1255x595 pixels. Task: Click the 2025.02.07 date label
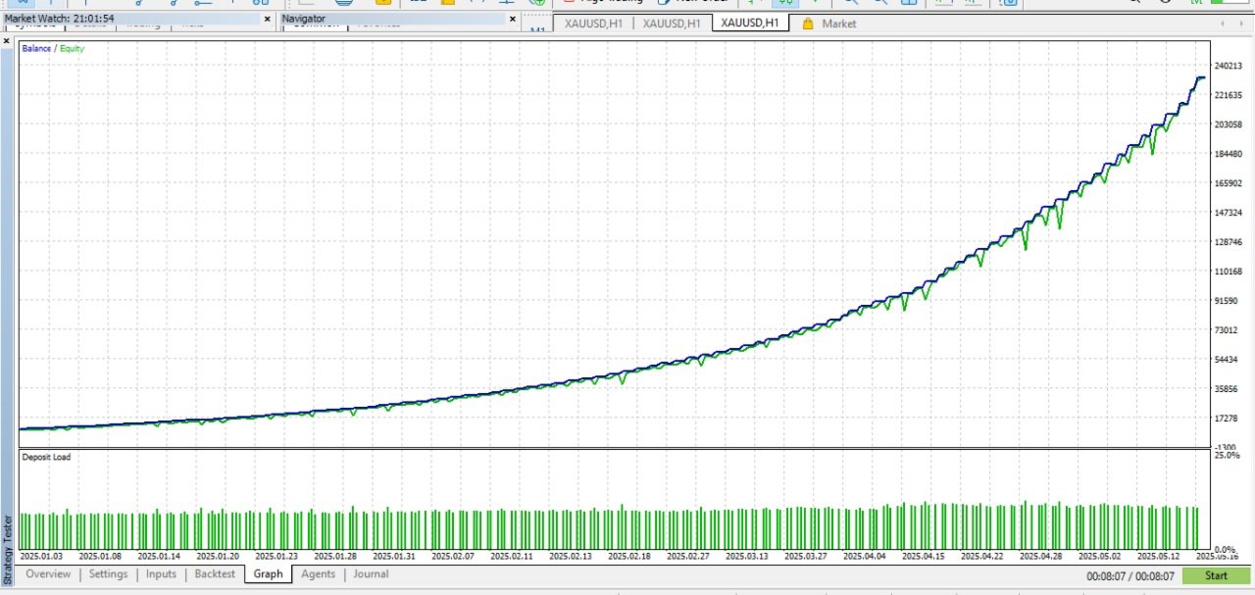(453, 556)
